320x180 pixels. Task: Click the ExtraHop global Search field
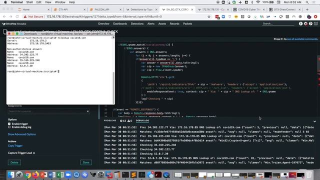click(x=278, y=23)
